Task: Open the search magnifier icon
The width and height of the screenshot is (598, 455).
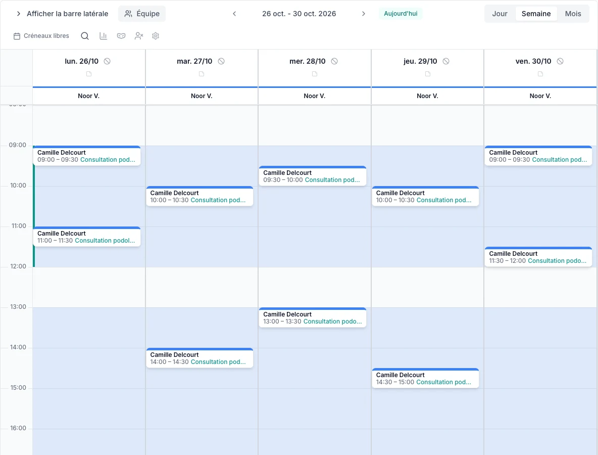Action: tap(85, 36)
